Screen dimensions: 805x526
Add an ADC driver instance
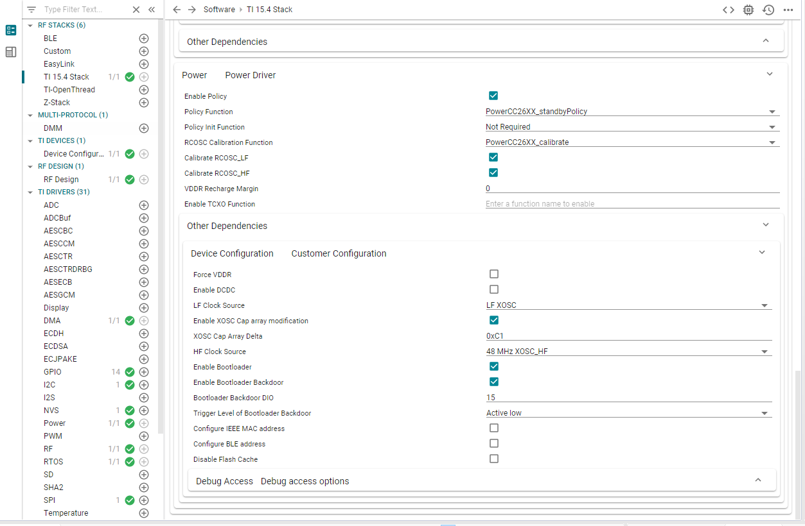pyautogui.click(x=144, y=205)
